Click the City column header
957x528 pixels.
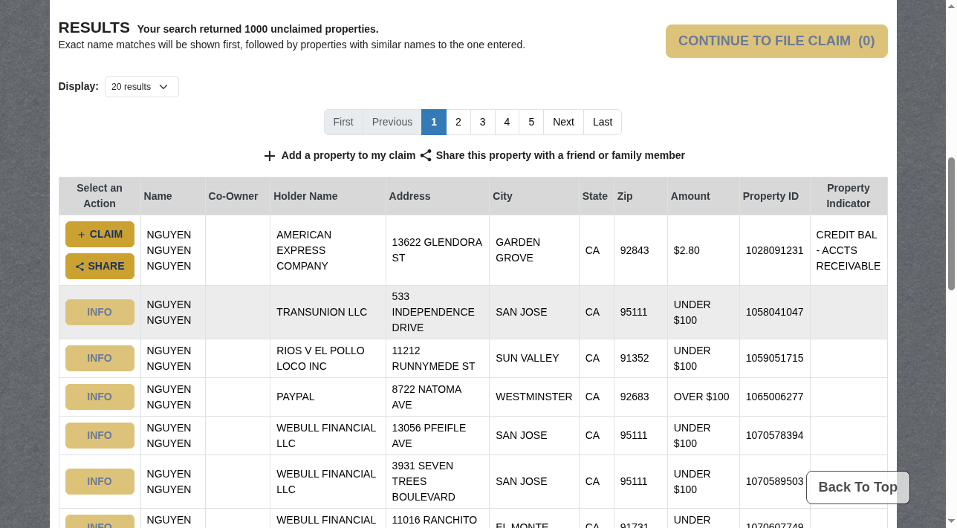(534, 196)
